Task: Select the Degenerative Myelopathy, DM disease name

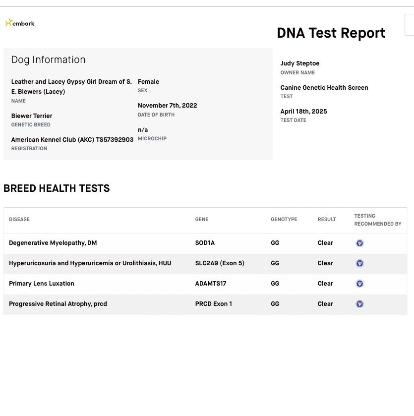Action: click(x=53, y=243)
